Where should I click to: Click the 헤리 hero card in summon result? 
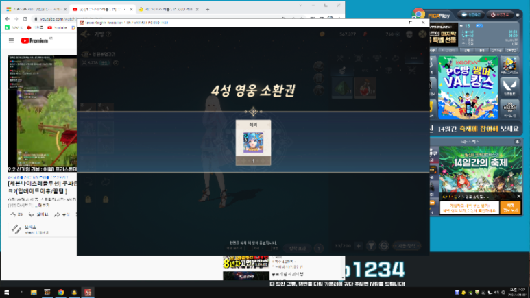[x=253, y=142]
